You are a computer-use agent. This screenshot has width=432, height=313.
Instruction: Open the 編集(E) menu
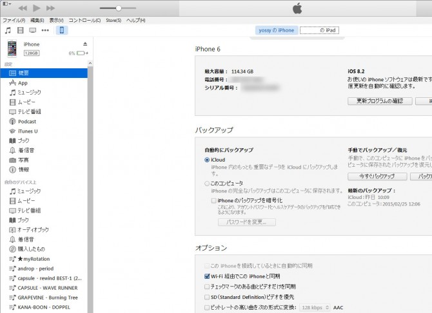click(x=37, y=21)
